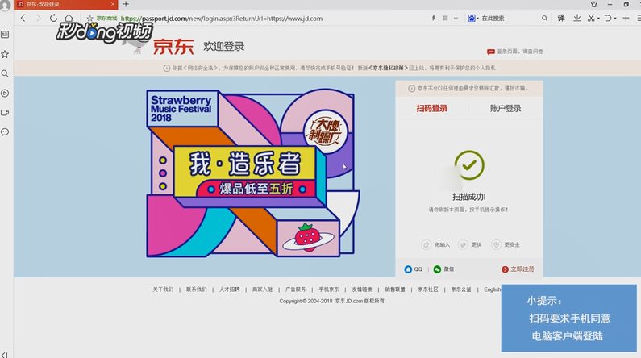This screenshot has height=358, width=641.
Task: Click the green scan success checkmark
Action: coord(469,165)
